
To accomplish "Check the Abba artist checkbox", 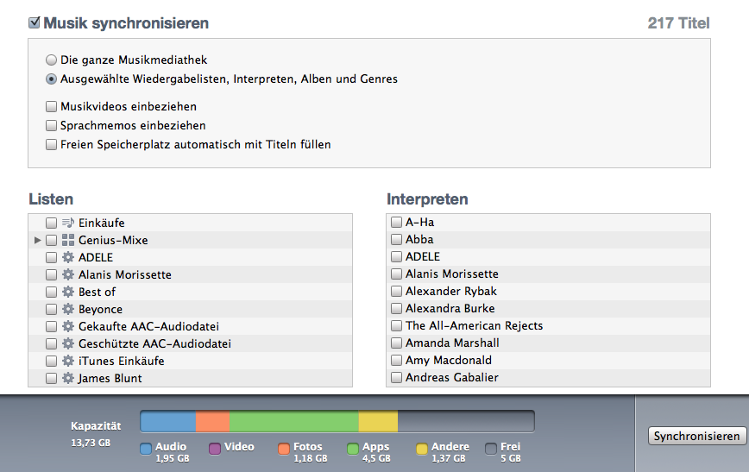I will click(396, 239).
